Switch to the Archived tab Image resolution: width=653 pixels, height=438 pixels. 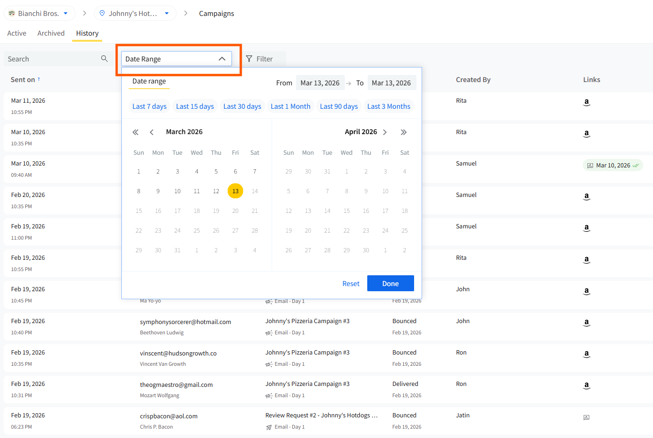coord(51,33)
